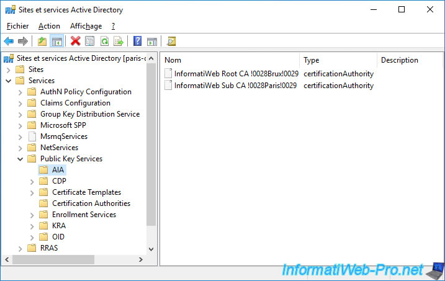Toggle the console tree show/hide icon

coord(56,42)
